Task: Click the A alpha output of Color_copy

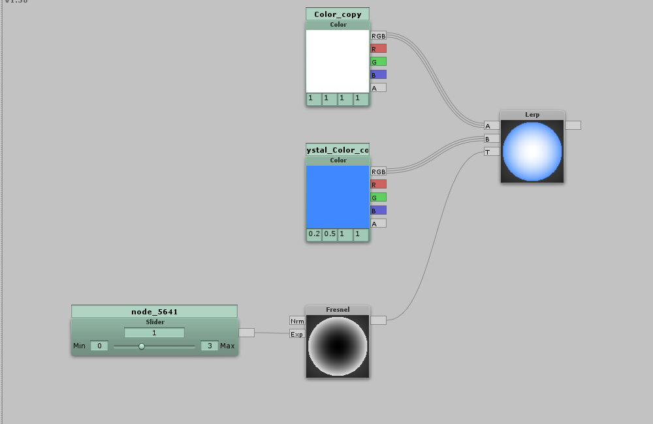Action: (378, 88)
